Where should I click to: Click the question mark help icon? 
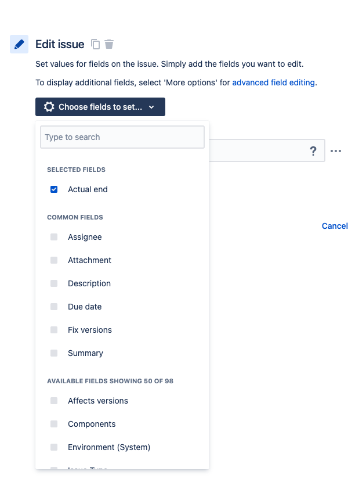(313, 151)
